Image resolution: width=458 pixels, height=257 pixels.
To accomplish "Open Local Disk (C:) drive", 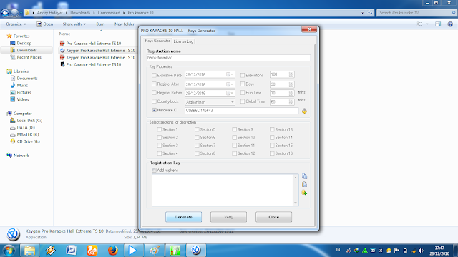I will click(26, 121).
